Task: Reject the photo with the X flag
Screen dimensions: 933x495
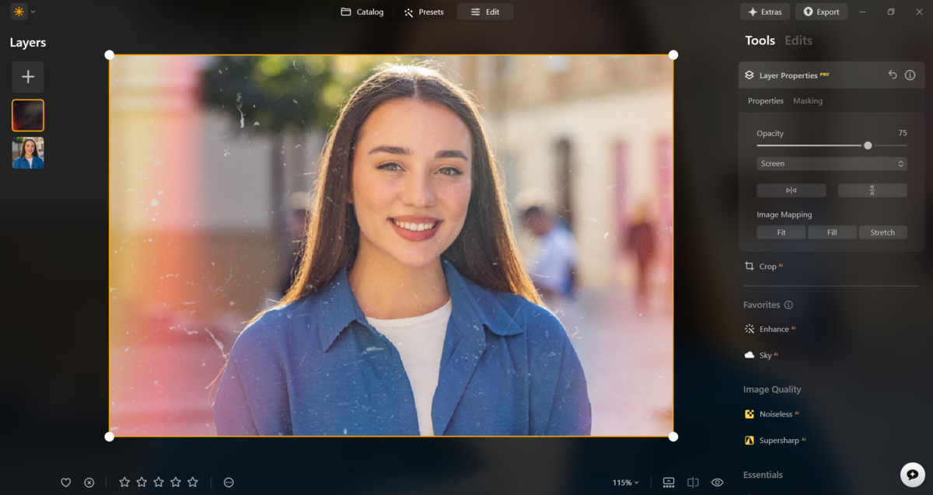Action: [89, 482]
